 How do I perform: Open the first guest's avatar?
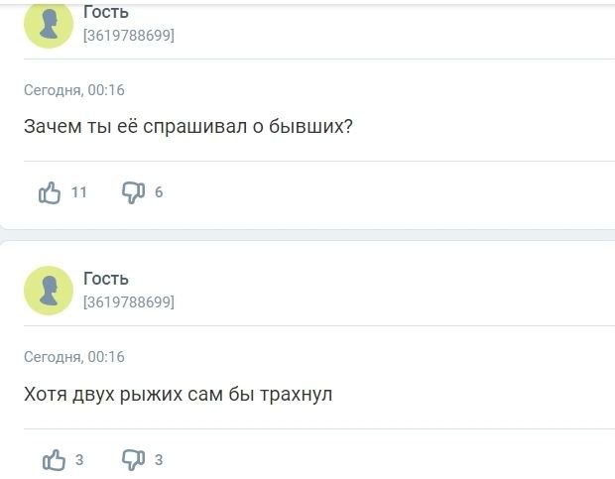tap(49, 24)
